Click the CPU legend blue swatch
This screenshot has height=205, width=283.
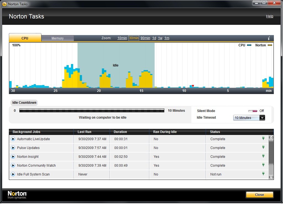249,46
